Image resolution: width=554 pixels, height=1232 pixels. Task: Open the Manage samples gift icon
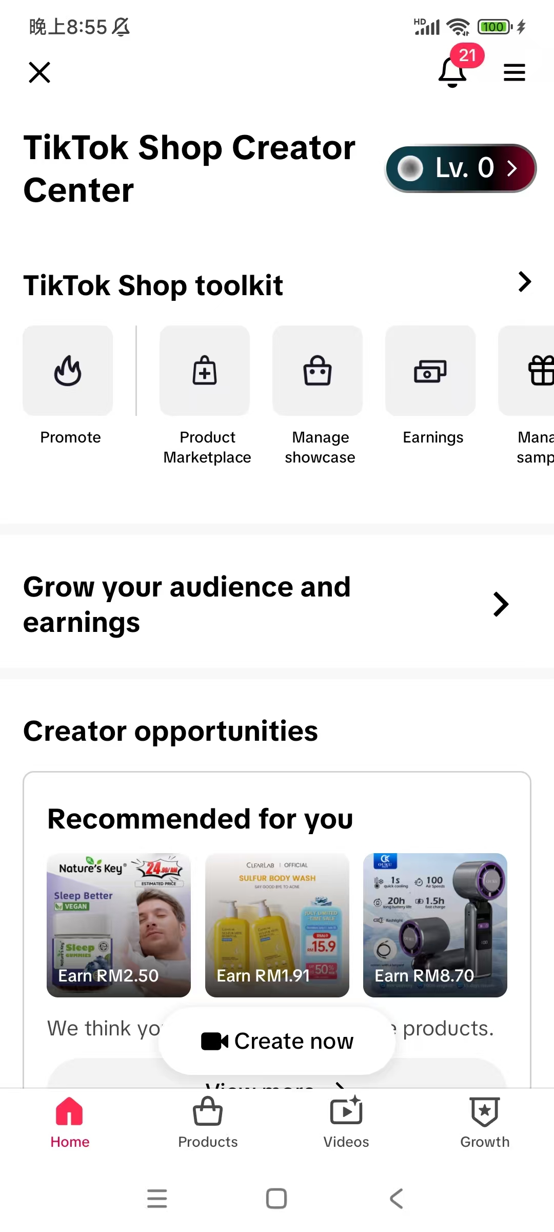(527, 371)
